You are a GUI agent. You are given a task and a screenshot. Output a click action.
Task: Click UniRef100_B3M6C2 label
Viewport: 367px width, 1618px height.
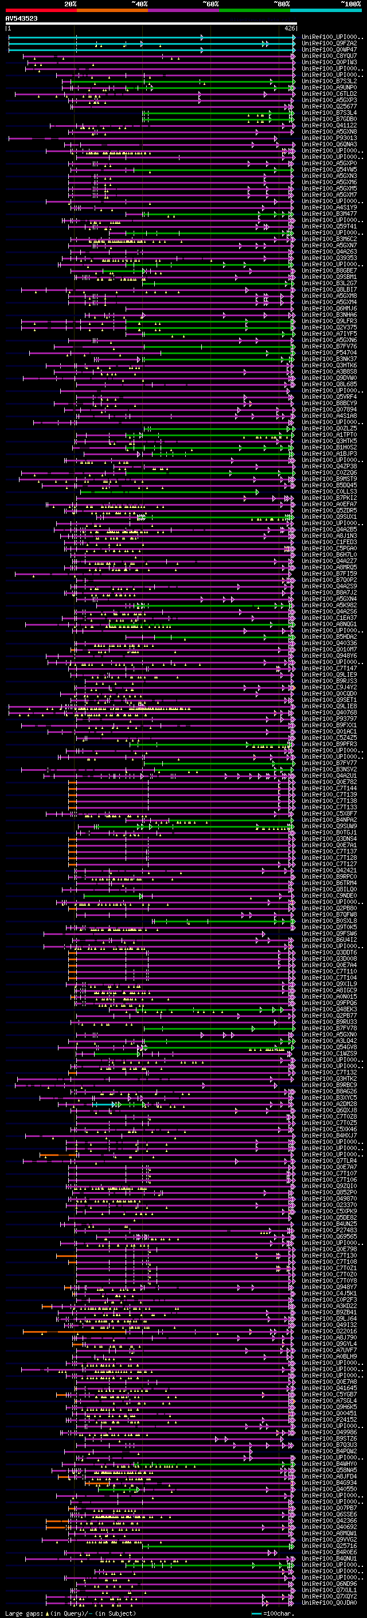click(329, 239)
